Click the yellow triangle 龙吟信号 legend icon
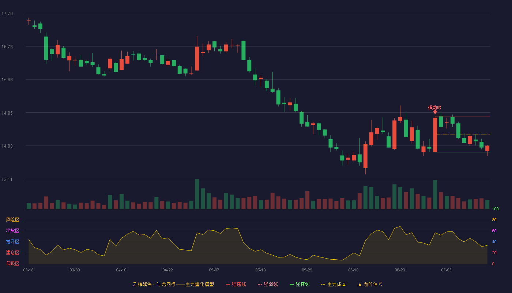512x293 pixels. pos(359,285)
